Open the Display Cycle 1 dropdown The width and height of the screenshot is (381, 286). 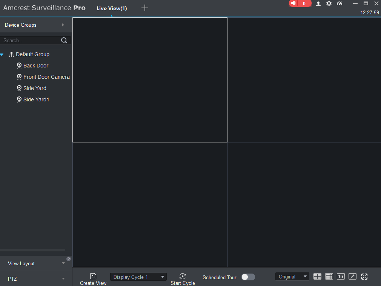click(x=138, y=277)
